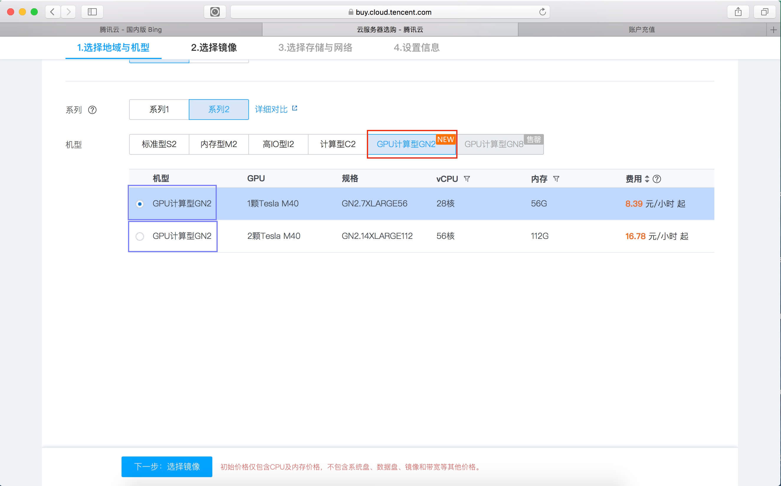
Task: Add a new tab with plus icon
Action: (773, 30)
